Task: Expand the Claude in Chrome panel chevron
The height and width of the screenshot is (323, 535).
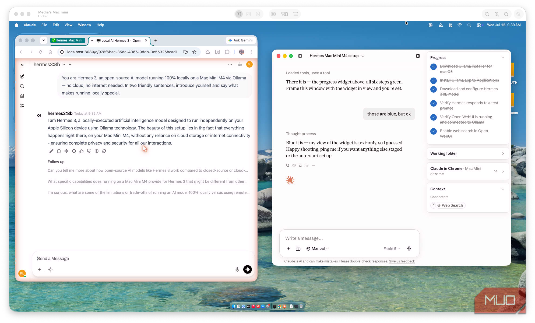Action: 503,171
